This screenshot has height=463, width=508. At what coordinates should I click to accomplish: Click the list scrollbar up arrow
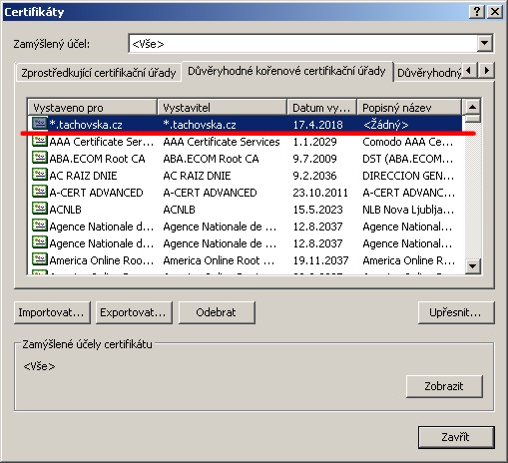tap(472, 107)
